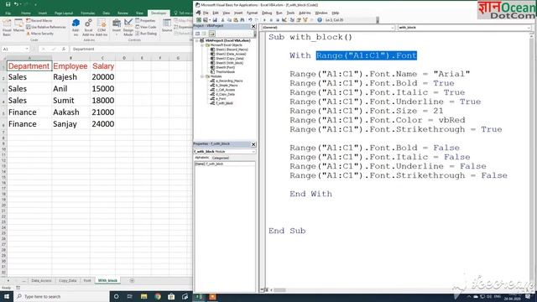Close the Properties pane

point(253,144)
